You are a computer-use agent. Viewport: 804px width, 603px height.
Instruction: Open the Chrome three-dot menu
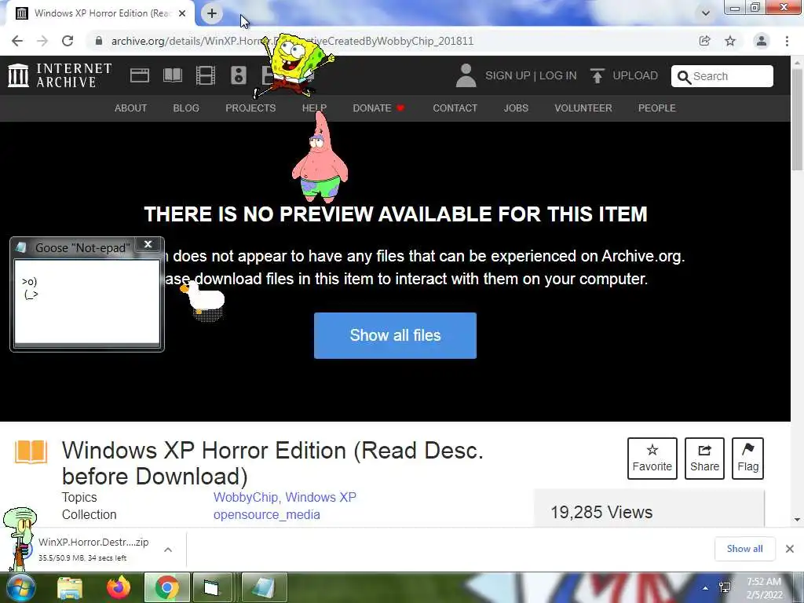tap(787, 41)
